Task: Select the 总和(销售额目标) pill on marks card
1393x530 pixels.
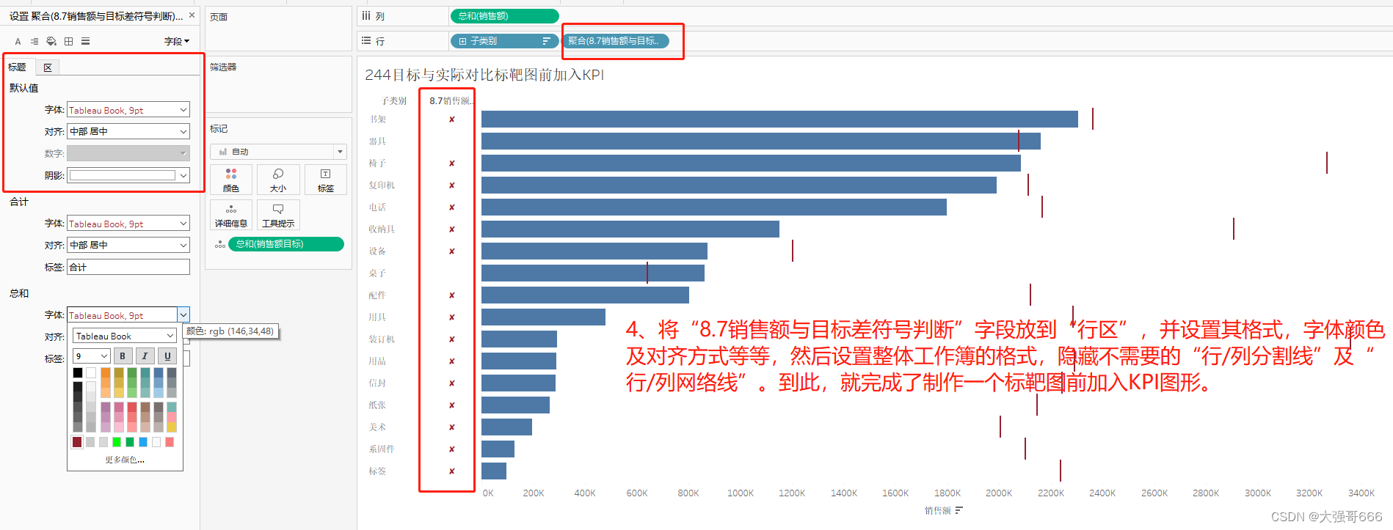Action: coord(286,244)
